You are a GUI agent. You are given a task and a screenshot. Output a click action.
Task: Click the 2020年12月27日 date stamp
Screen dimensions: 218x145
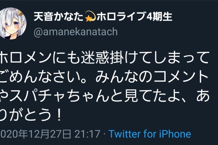[35, 134]
